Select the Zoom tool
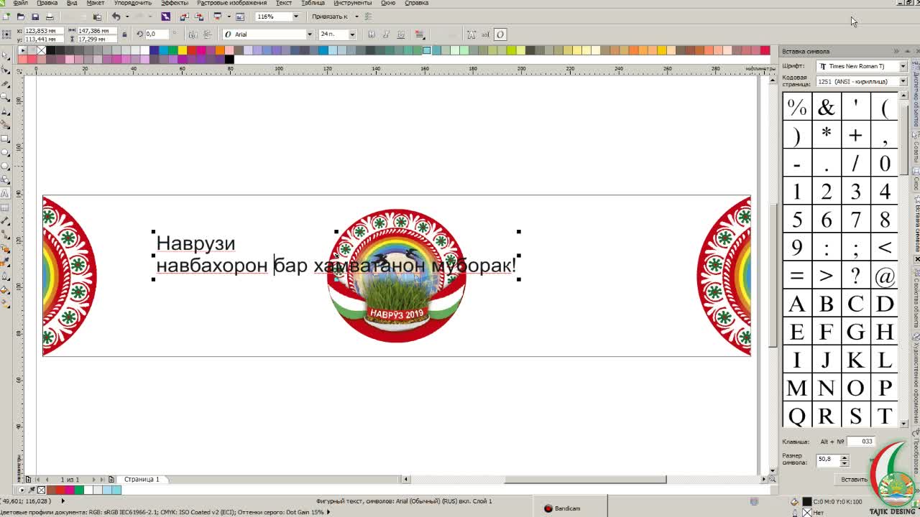This screenshot has height=517, width=920. (x=5, y=98)
